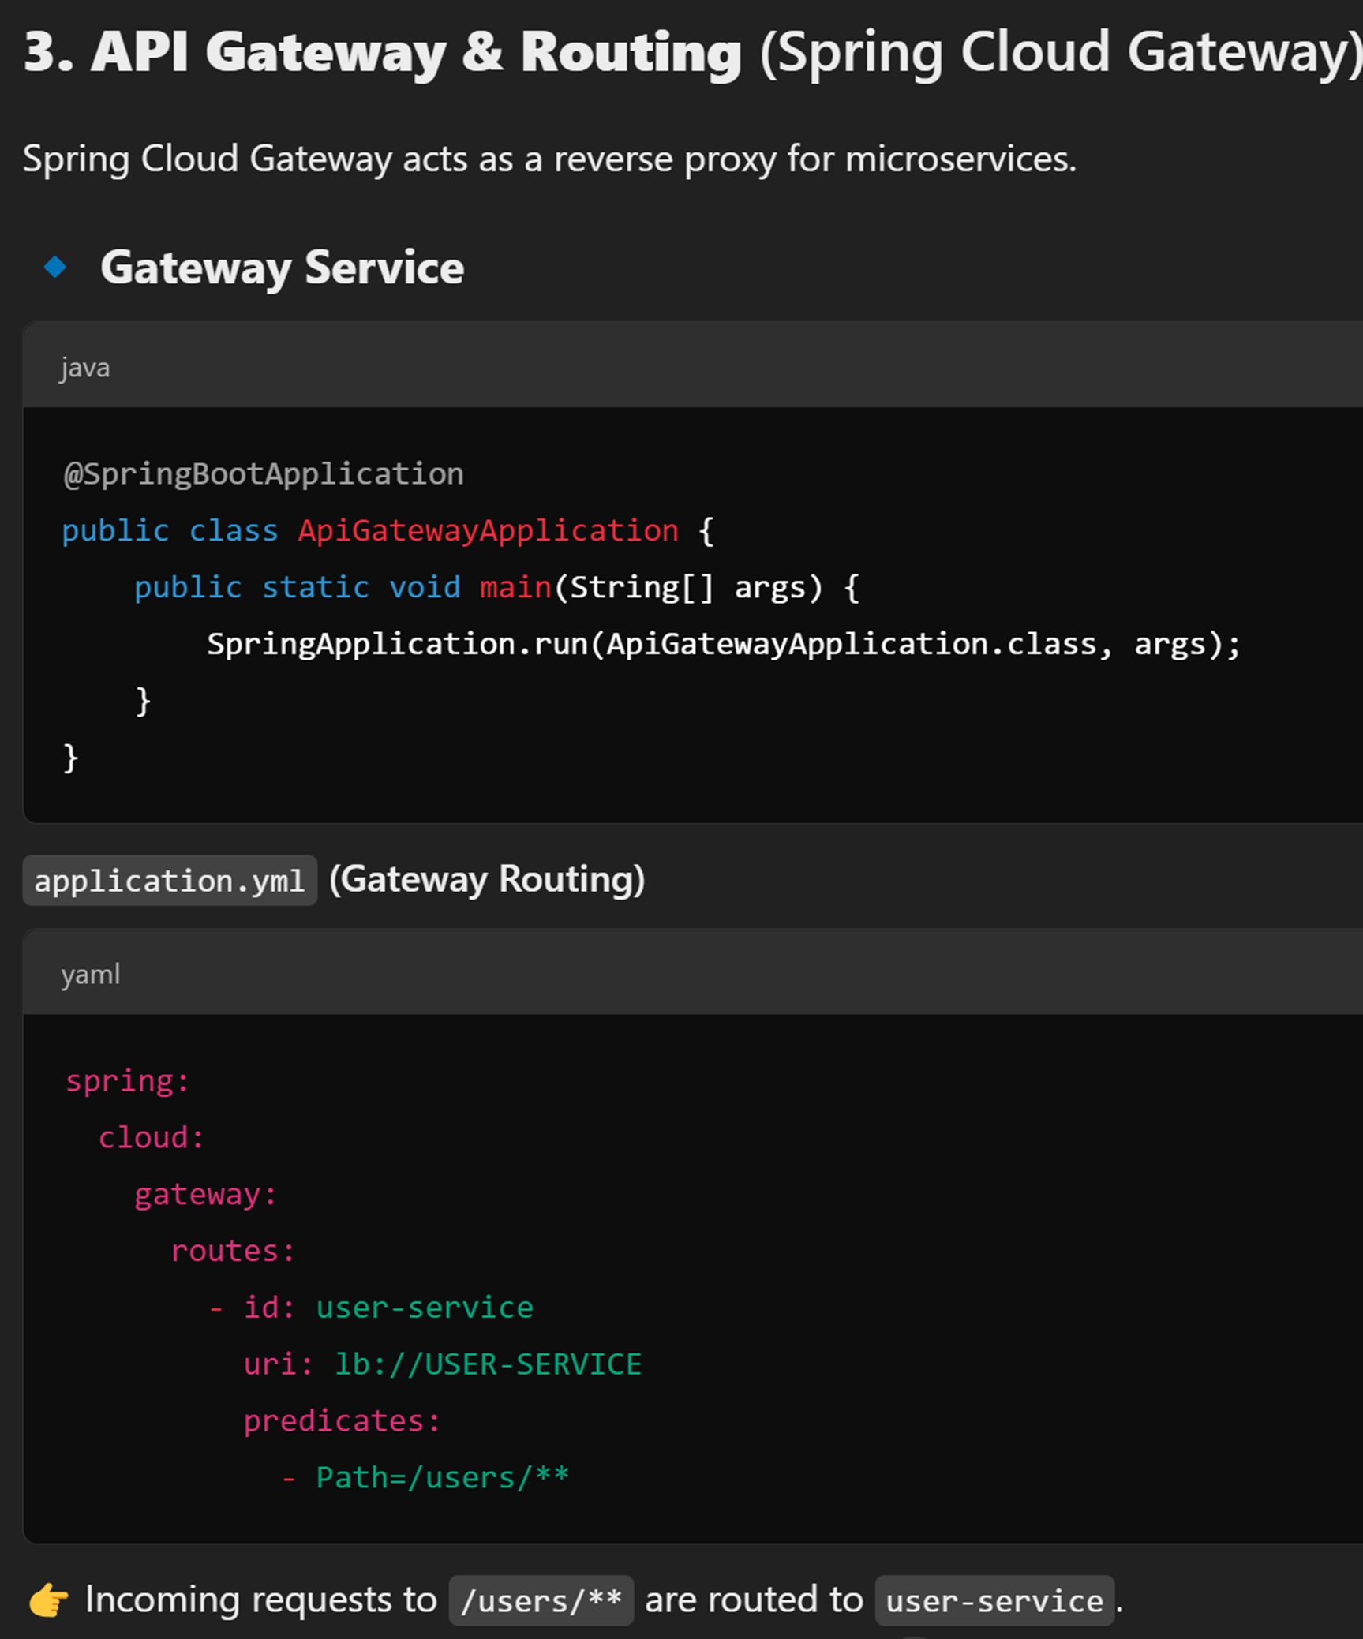Click the @SpringBootApplication annotation line
Image resolution: width=1363 pixels, height=1639 pixels.
(x=264, y=474)
